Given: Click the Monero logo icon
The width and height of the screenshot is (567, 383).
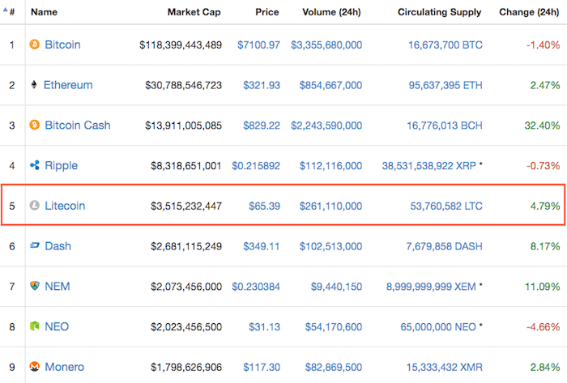Looking at the screenshot, I should coord(34,367).
